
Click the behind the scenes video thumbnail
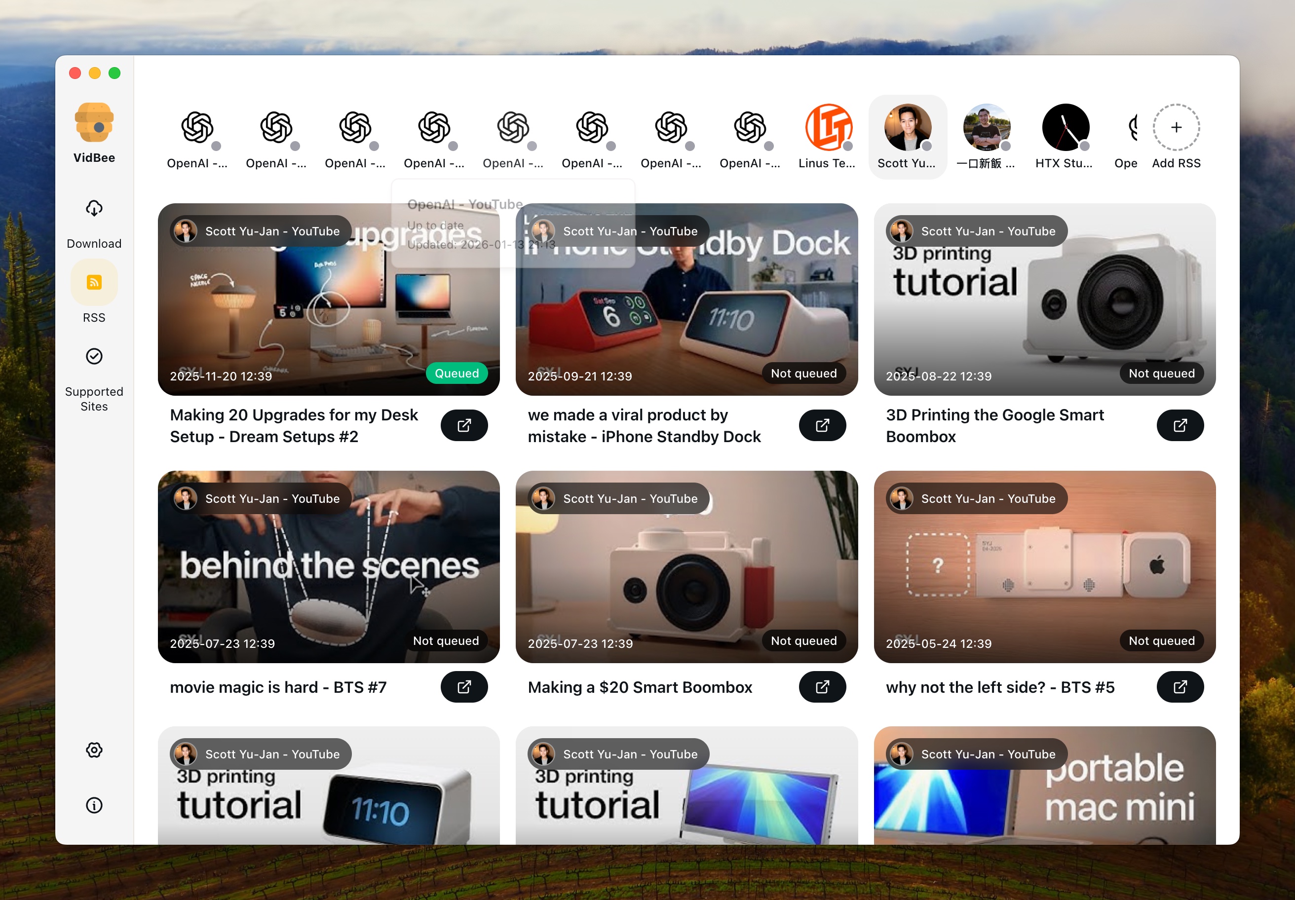(329, 567)
